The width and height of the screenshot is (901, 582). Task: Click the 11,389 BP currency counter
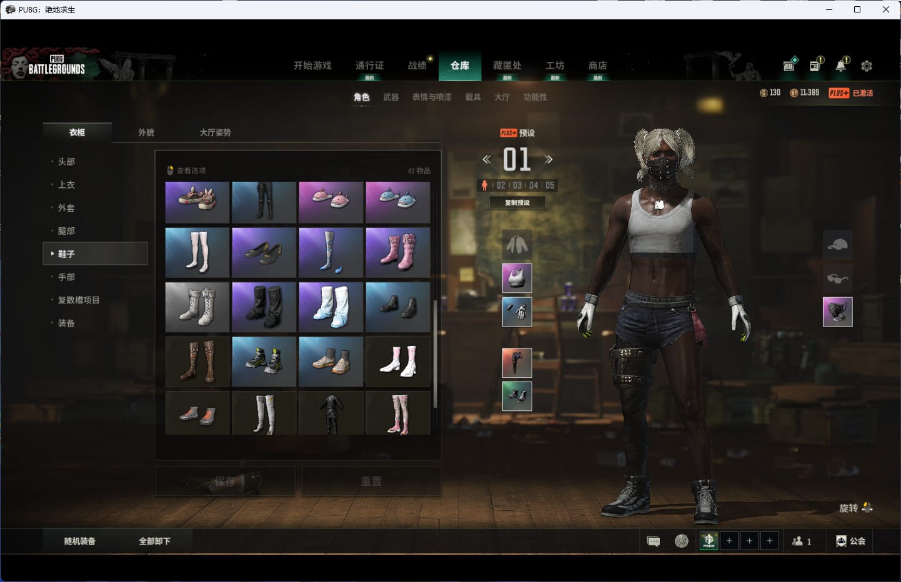click(805, 92)
